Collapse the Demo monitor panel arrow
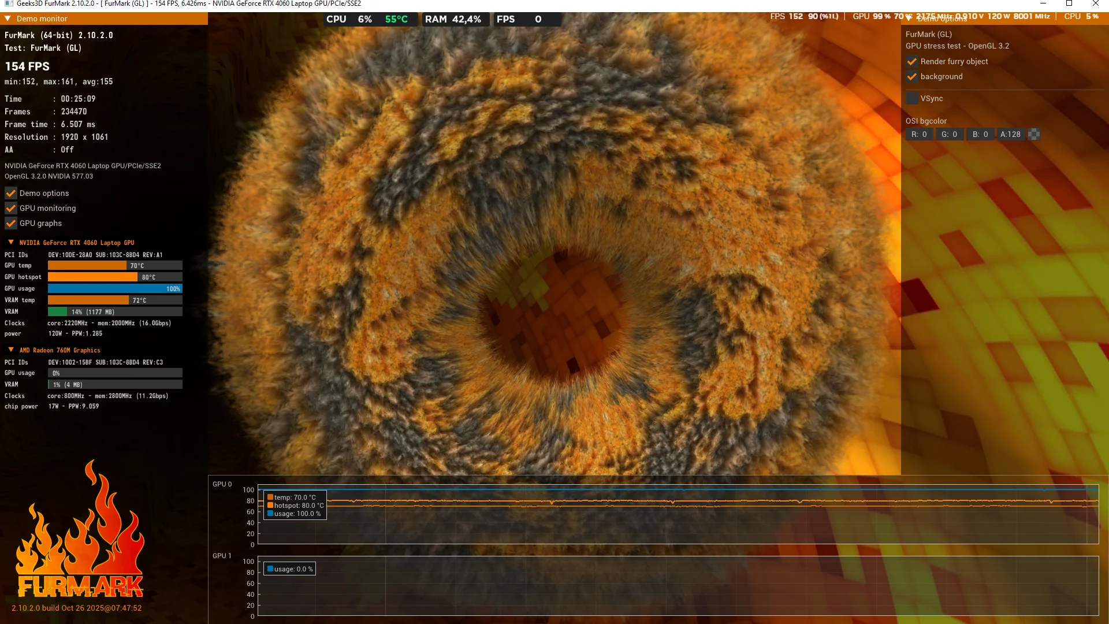 tap(8, 18)
